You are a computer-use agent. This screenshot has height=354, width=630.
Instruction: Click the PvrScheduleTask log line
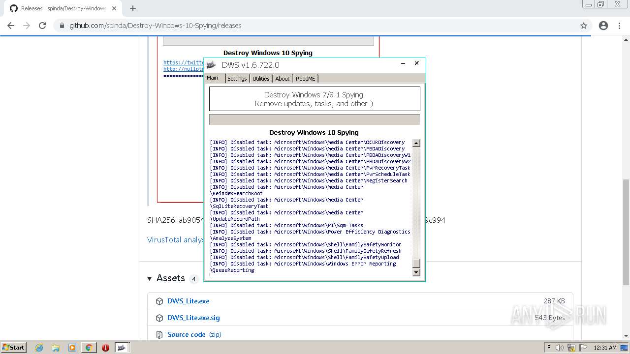coord(310,174)
